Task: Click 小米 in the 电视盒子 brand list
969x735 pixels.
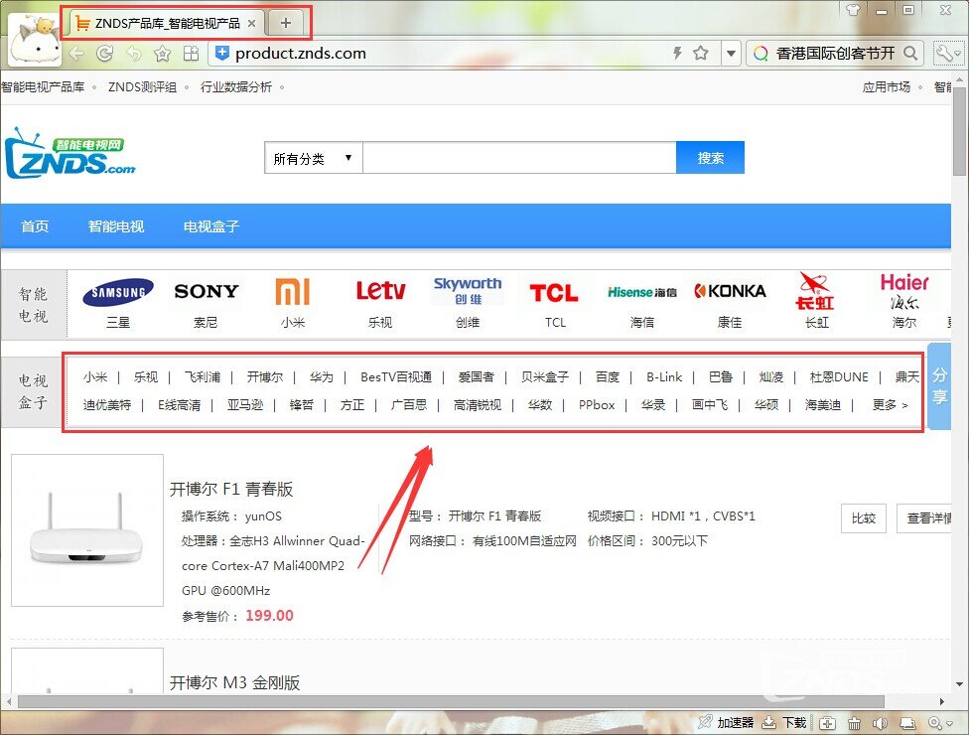Action: pos(95,377)
